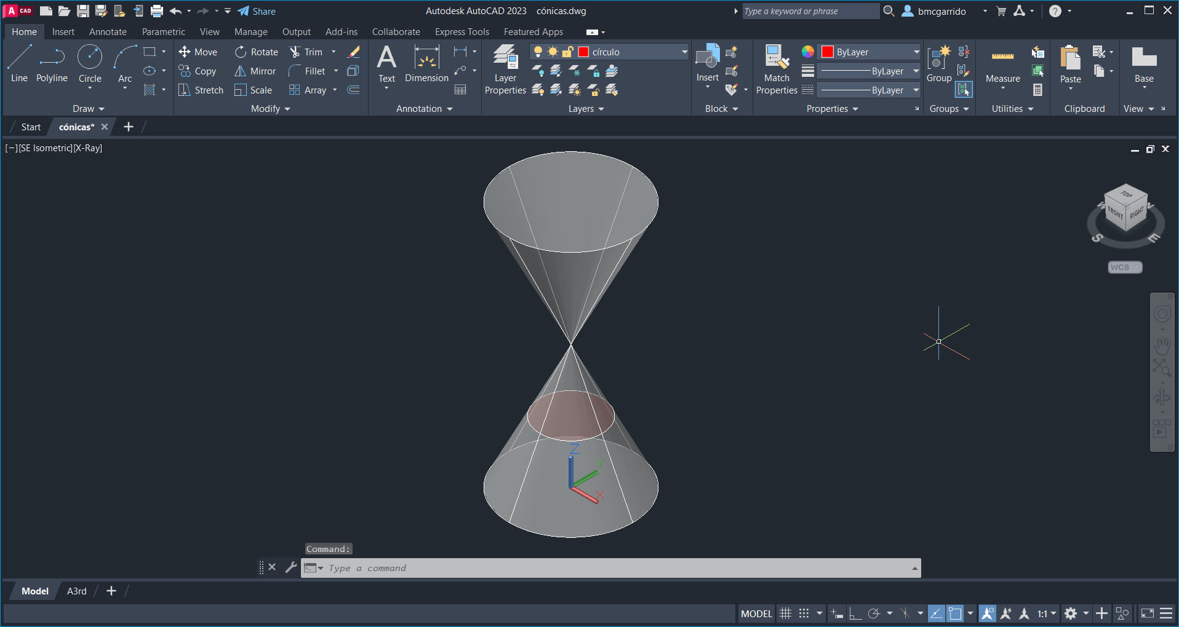1179x627 pixels.
Task: Click the Base view icon
Action: (1144, 63)
